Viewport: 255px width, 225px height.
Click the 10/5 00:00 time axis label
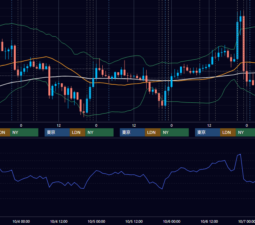[x=96, y=221]
